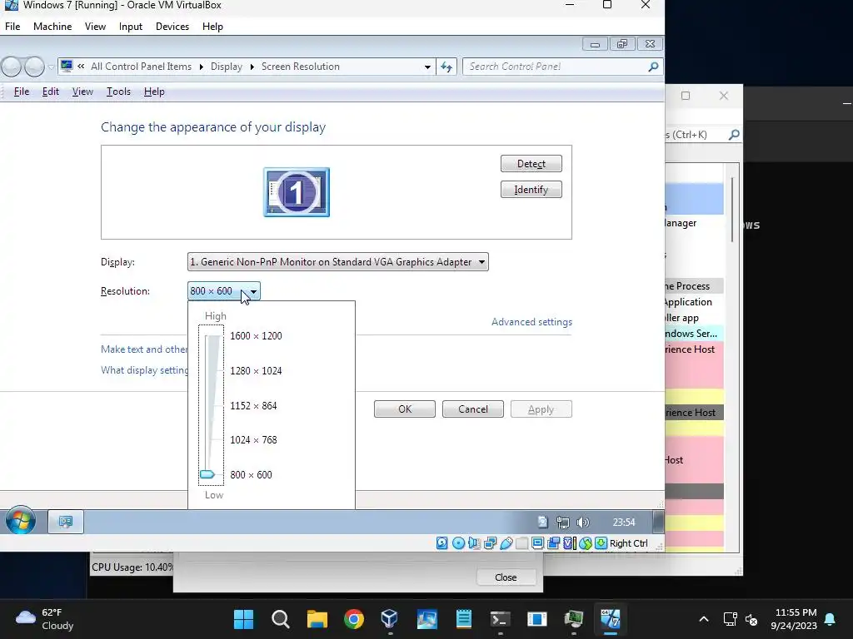
Task: Click VirtualBox shared folders indicator
Action: tap(521, 542)
